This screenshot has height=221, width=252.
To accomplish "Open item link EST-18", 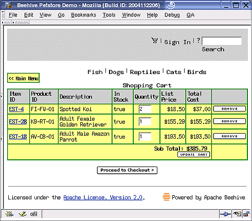I will (18, 137).
